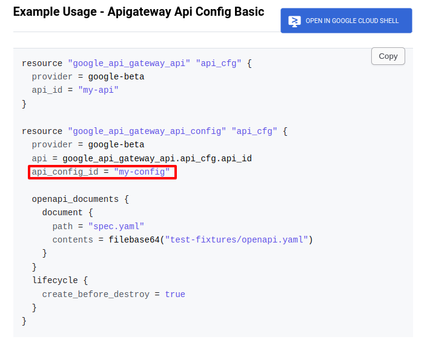Image resolution: width=430 pixels, height=348 pixels.
Task: Click the Cloud Shell terminal icon
Action: point(294,21)
